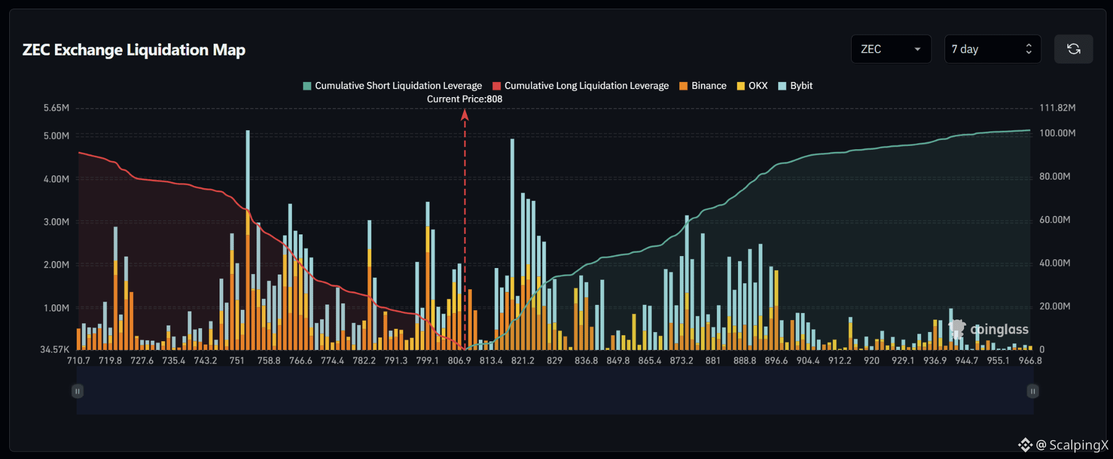Viewport: 1113px width, 459px height.
Task: Click the x-axis price label 896.6
Action: point(776,361)
